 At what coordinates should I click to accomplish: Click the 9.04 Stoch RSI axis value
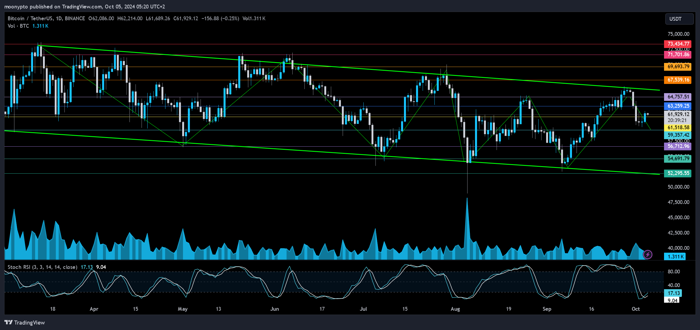coord(672,300)
